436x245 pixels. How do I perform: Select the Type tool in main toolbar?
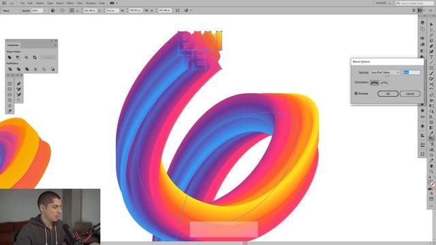pos(431,57)
